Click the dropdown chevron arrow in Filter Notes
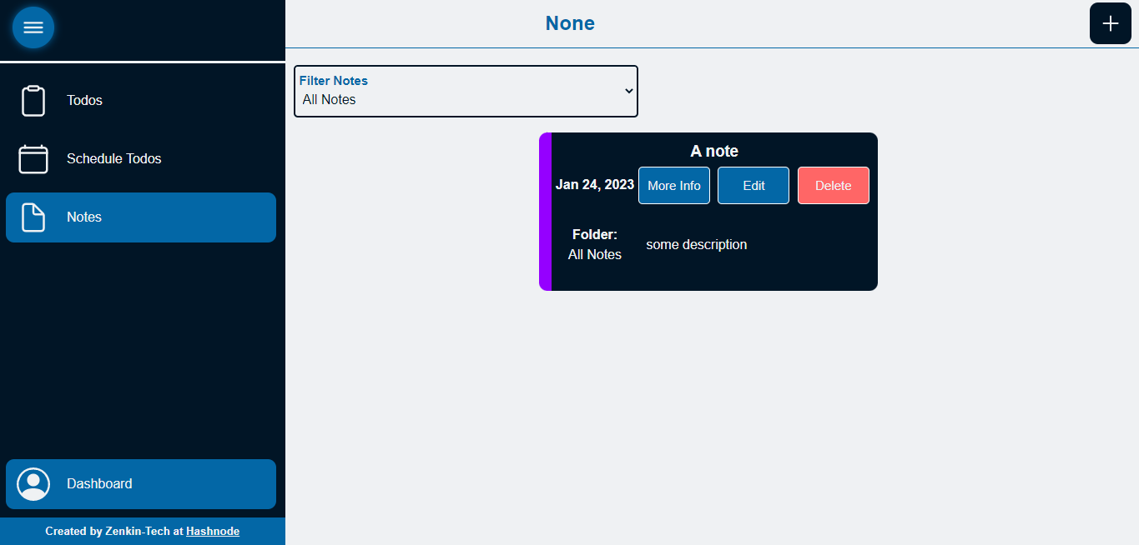Image resolution: width=1139 pixels, height=545 pixels. coord(629,91)
